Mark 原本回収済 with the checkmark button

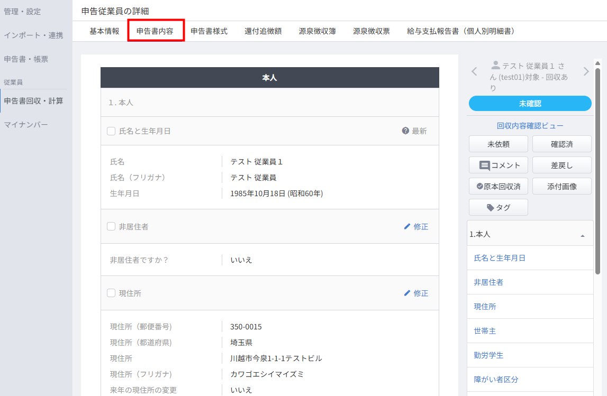point(498,187)
